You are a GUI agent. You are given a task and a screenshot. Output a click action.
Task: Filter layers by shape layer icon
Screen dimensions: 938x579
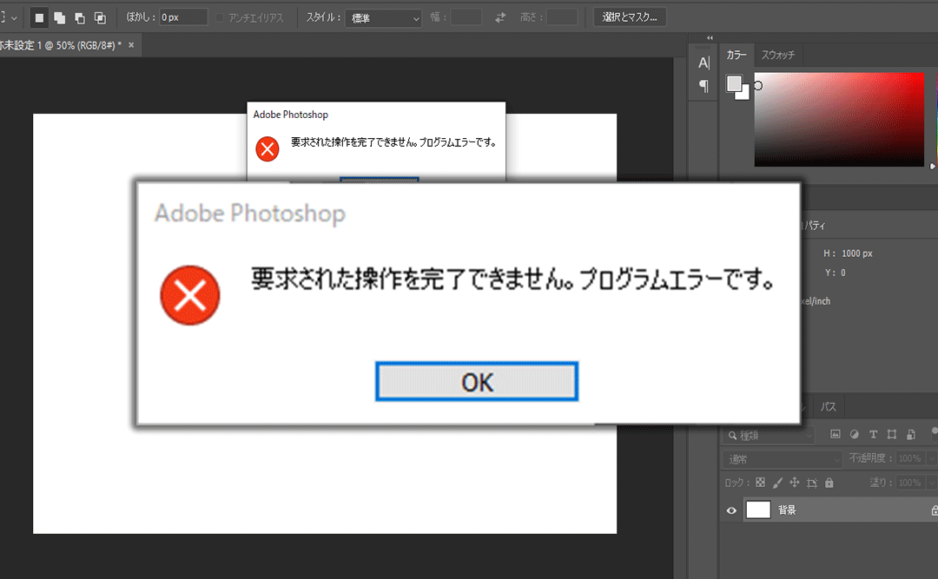click(x=892, y=434)
